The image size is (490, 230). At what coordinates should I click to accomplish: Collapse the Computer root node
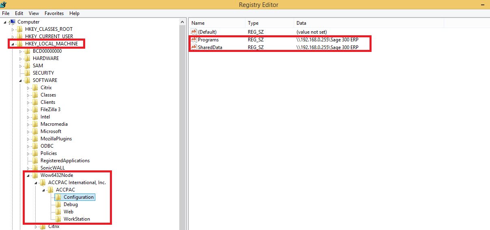pyautogui.click(x=5, y=22)
